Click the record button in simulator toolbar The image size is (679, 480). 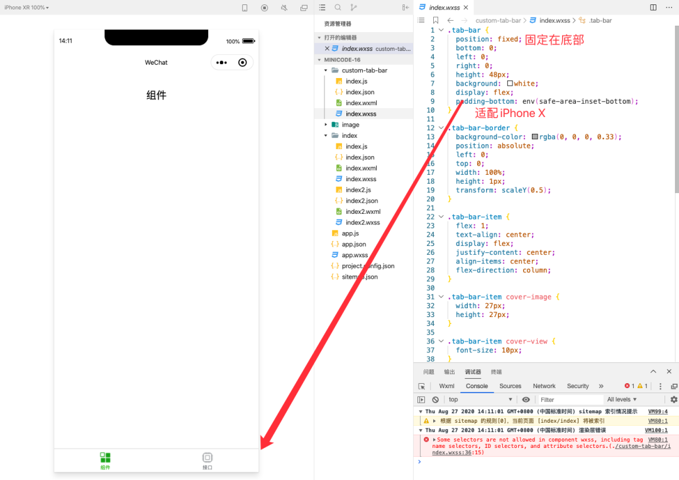click(265, 8)
